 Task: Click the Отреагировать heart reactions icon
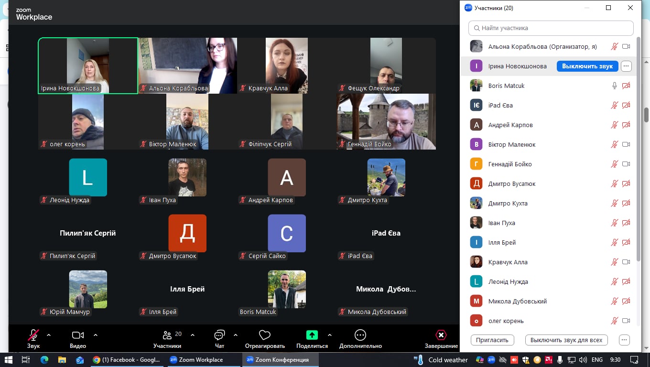click(x=264, y=335)
